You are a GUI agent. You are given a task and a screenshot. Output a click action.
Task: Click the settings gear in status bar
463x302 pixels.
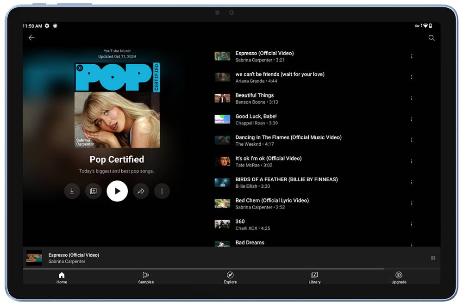click(x=47, y=26)
